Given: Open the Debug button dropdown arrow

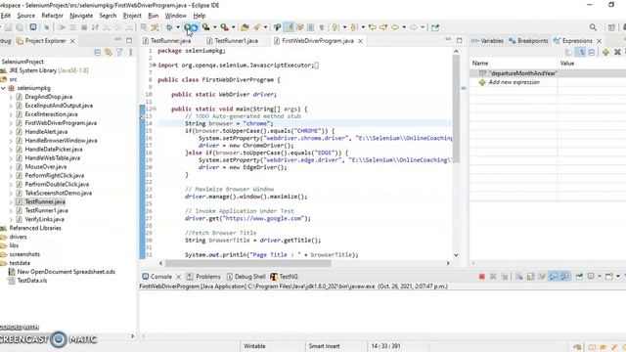Looking at the screenshot, I should (x=178, y=27).
